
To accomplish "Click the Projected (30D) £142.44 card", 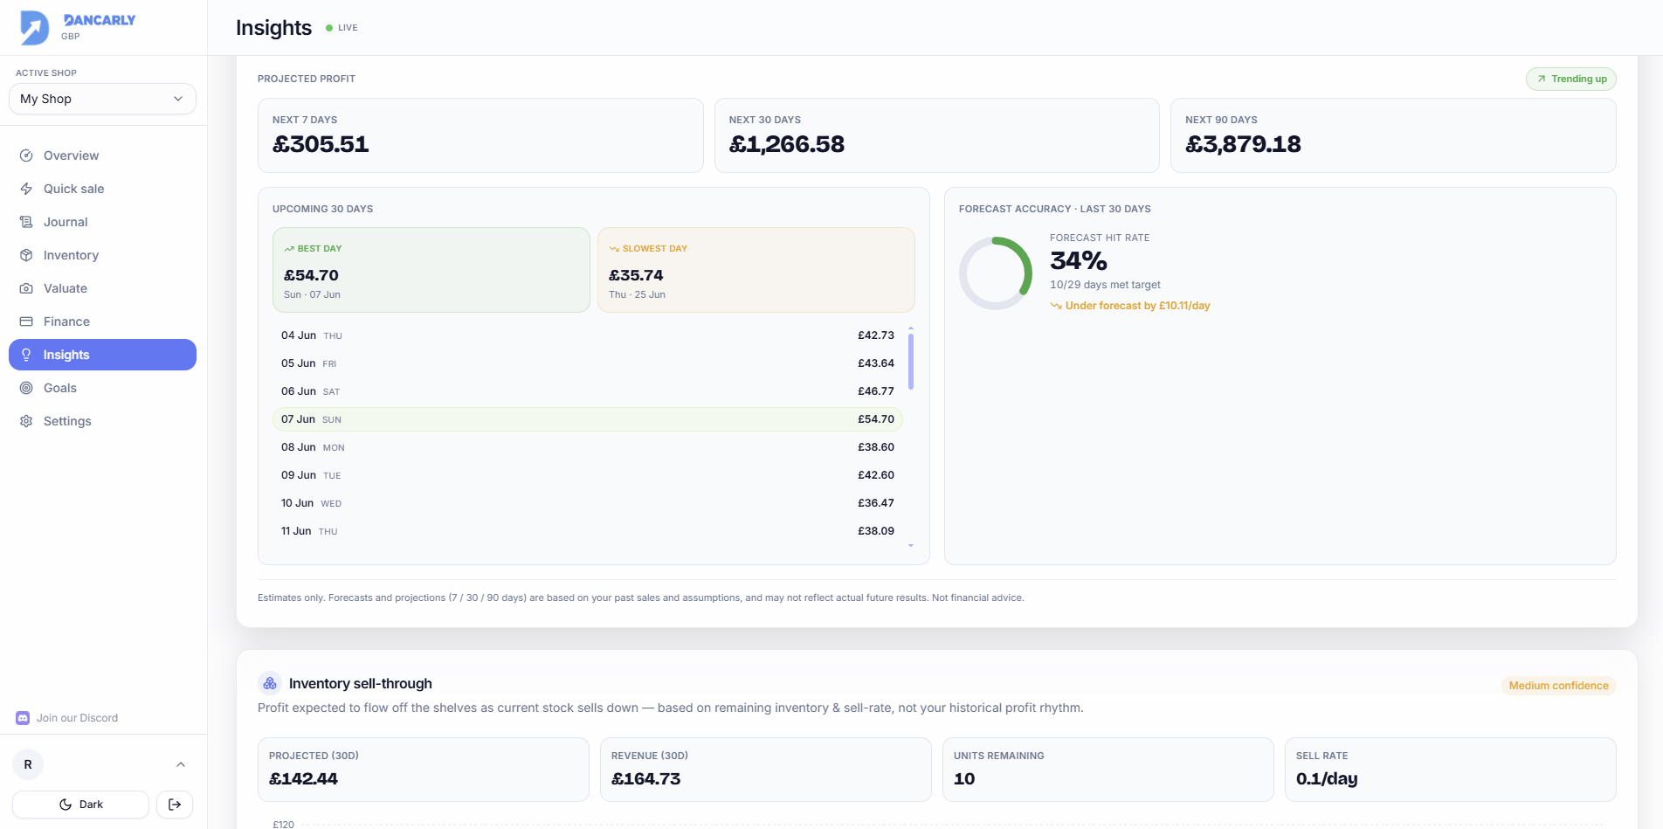I will [x=424, y=770].
